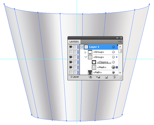Click Create New Layer icon

(106, 77)
